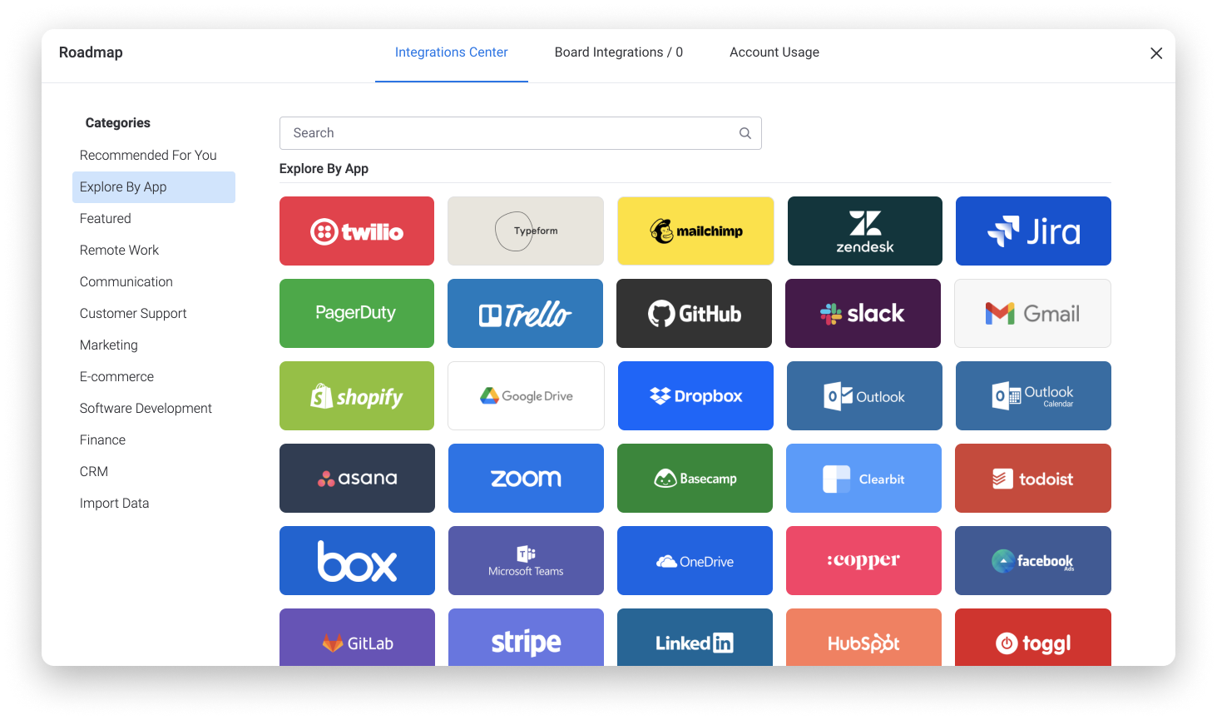Open the Shopify integration tile
This screenshot has width=1217, height=720.
[x=357, y=395]
